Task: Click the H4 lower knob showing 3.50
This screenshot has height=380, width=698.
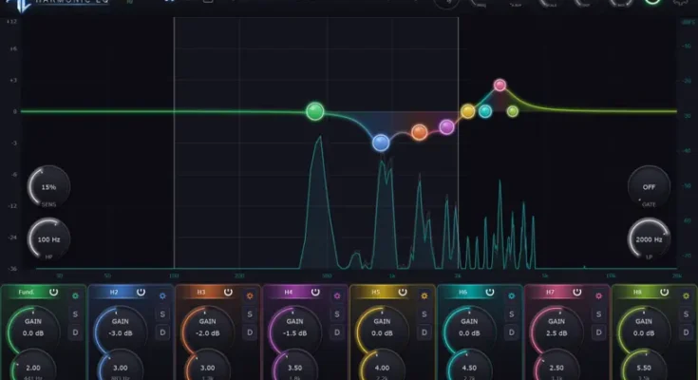Action: [295, 367]
